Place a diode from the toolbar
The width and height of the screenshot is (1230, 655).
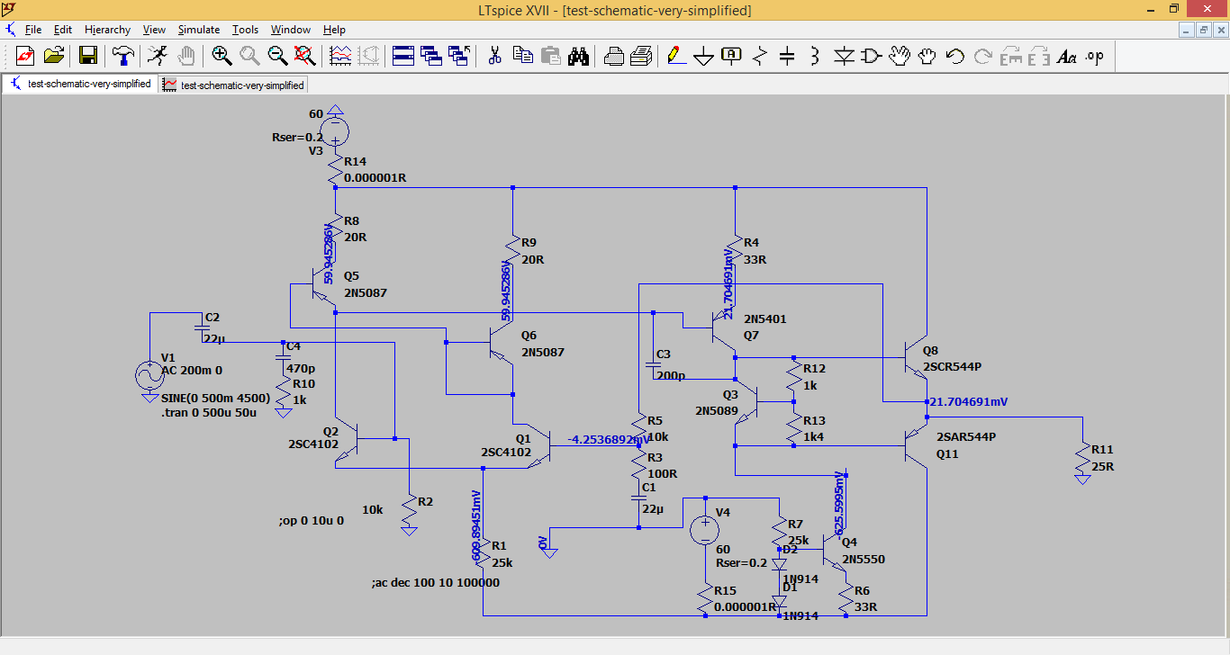coord(844,56)
